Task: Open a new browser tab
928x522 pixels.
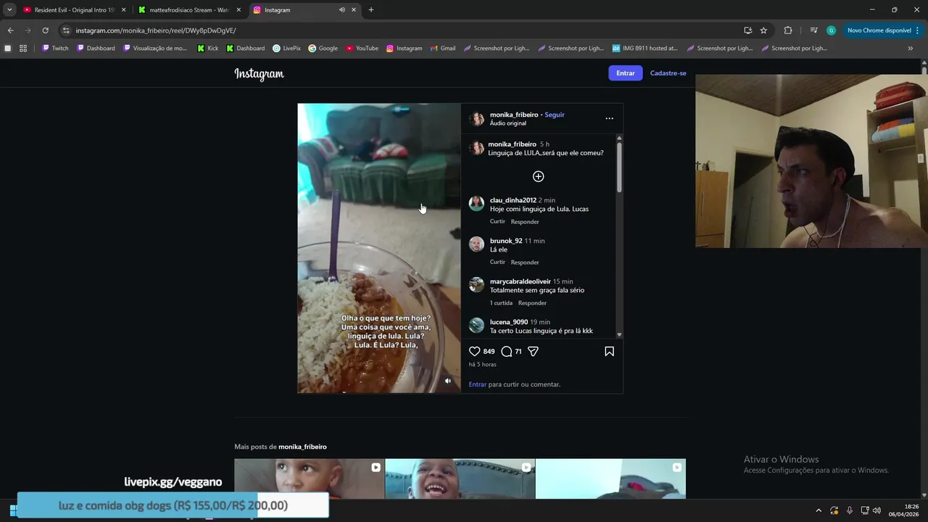Action: 371,10
